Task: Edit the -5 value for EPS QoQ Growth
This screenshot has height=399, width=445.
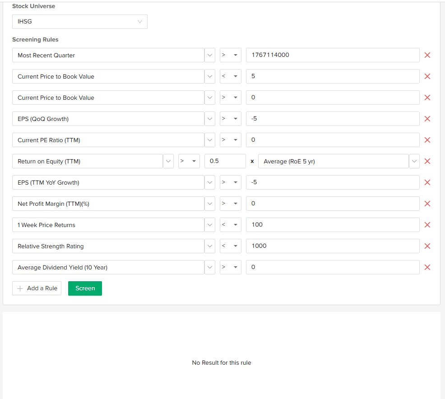Action: coord(333,119)
